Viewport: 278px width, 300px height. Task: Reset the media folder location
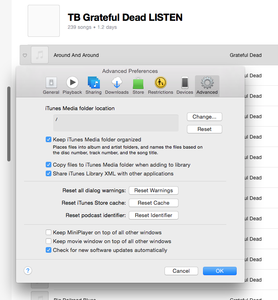[205, 129]
